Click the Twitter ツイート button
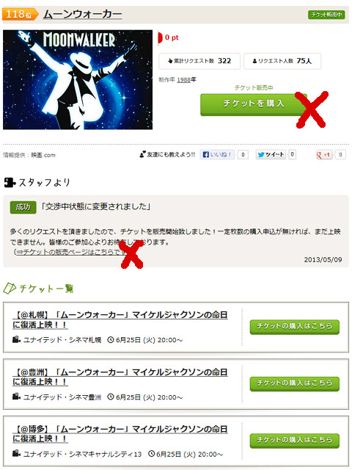352x470 pixels. coord(271,154)
